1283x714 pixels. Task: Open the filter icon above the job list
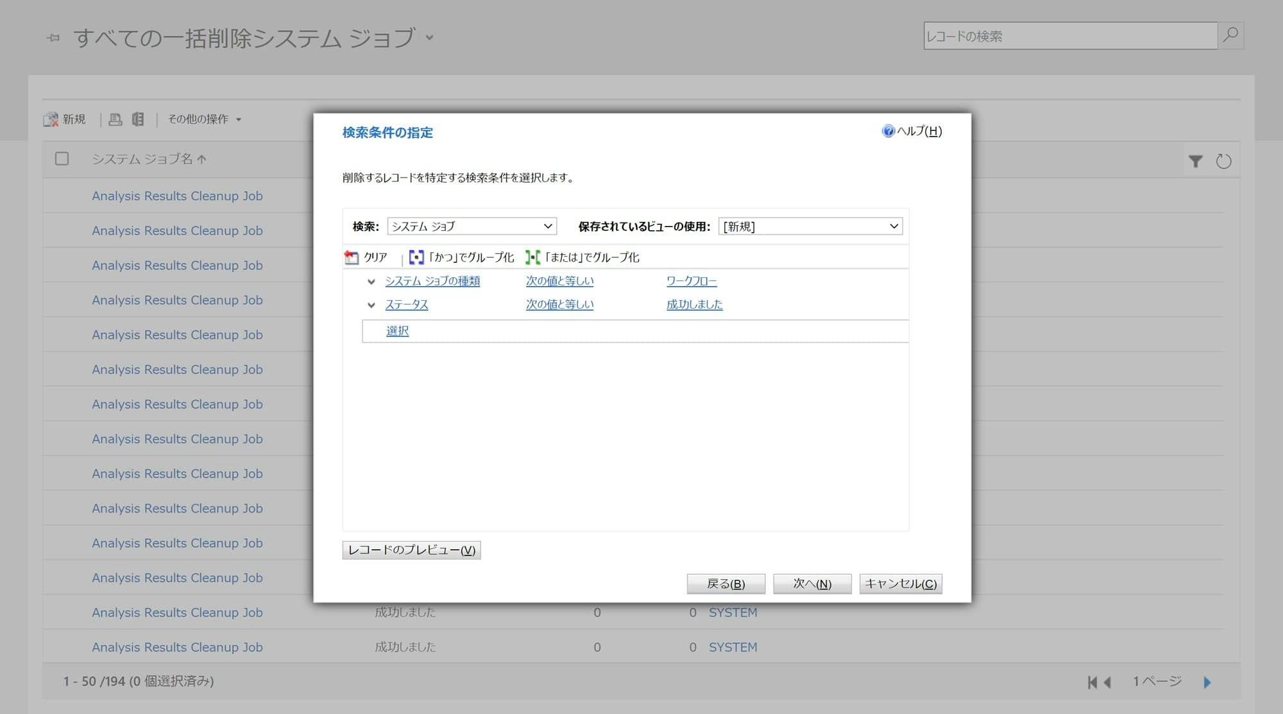(1195, 160)
